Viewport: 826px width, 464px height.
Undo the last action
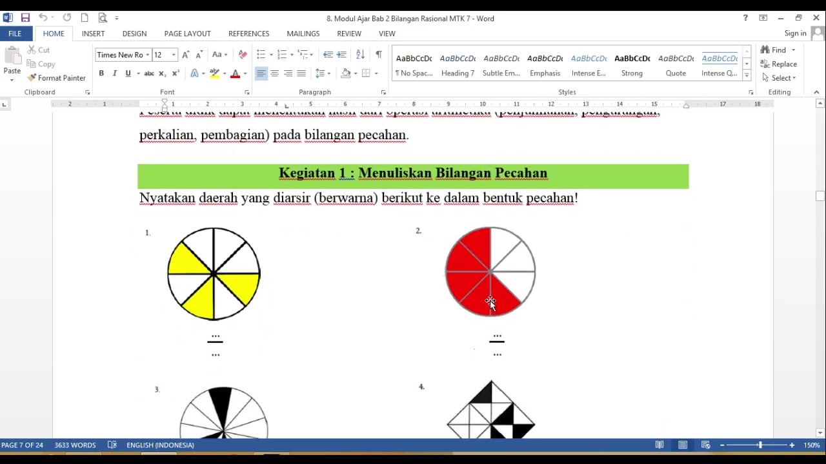click(43, 18)
